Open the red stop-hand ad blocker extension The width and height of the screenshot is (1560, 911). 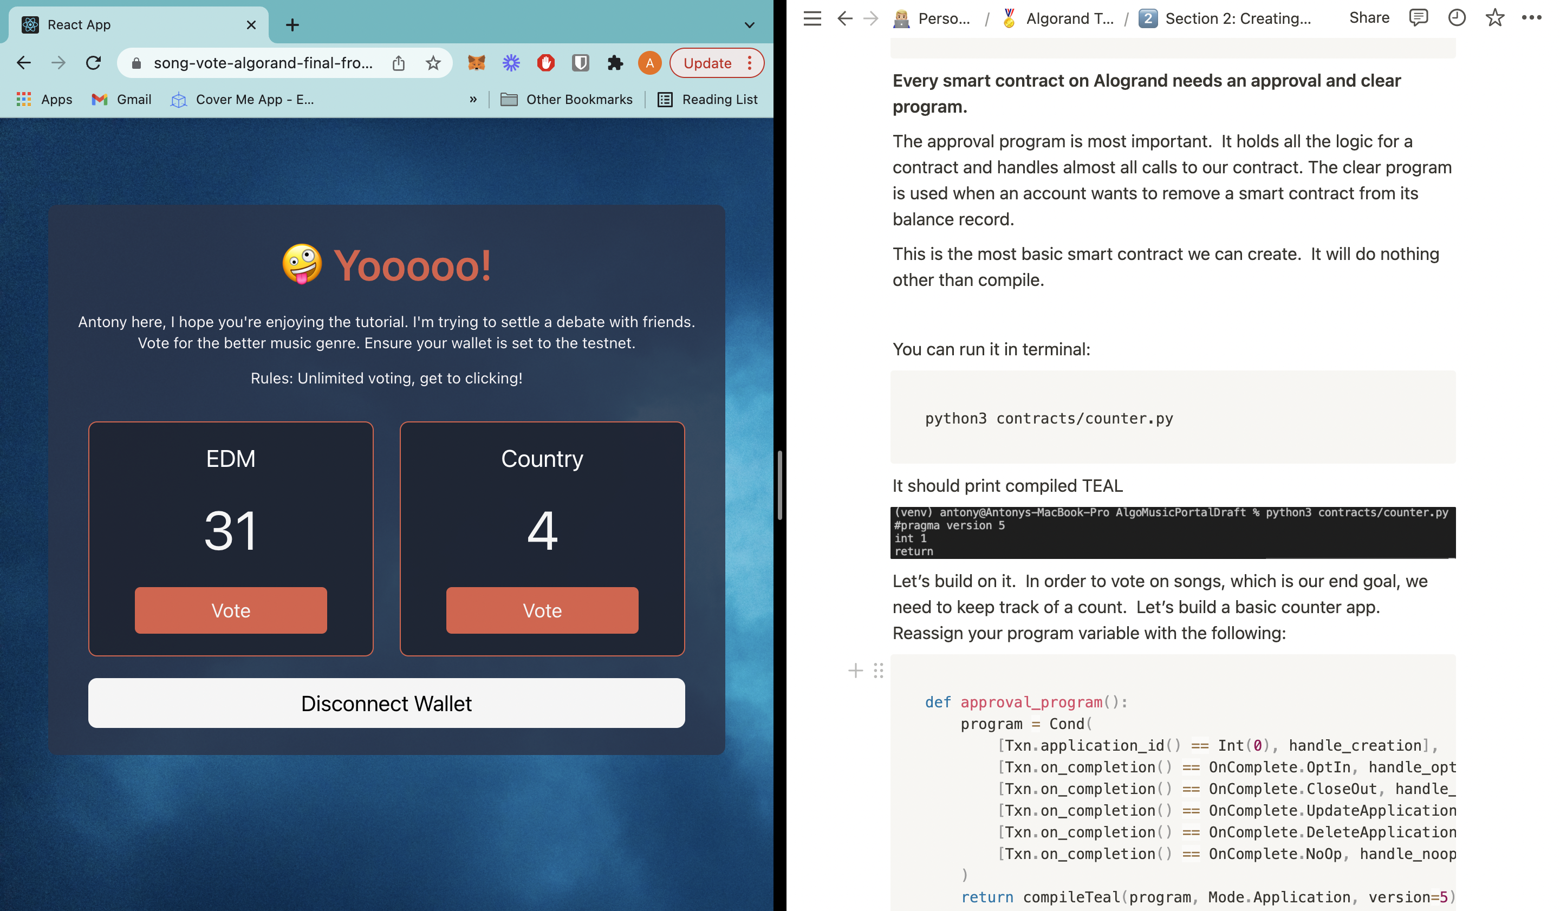(x=545, y=63)
